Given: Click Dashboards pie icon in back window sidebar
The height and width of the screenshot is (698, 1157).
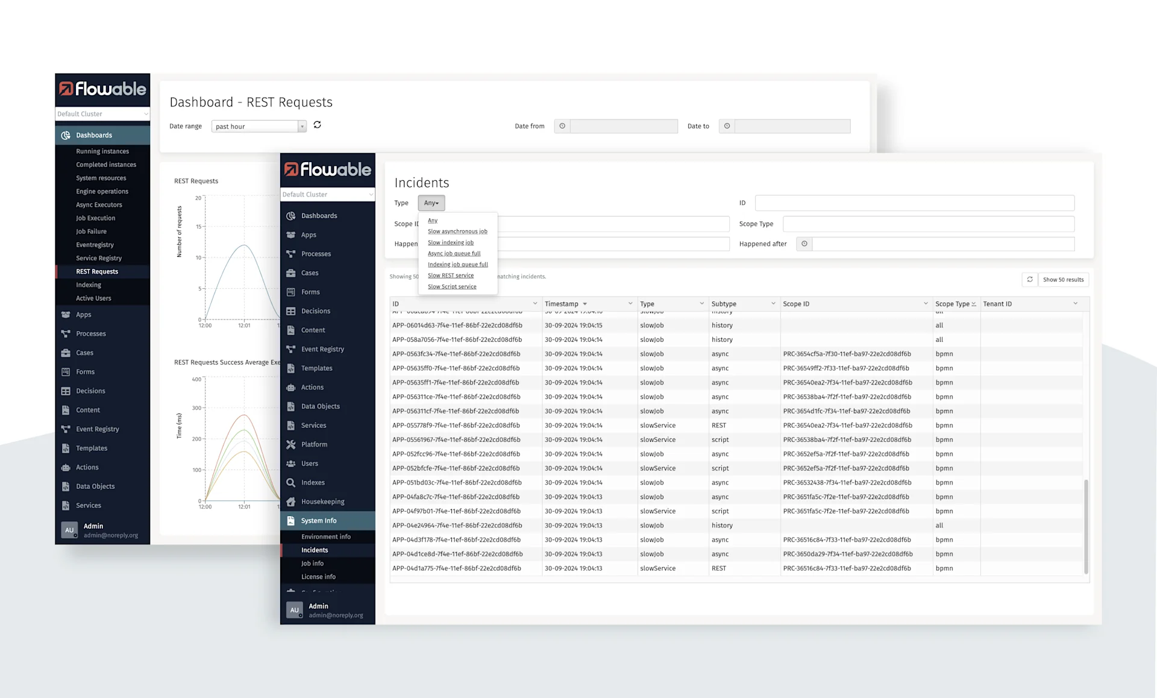Looking at the screenshot, I should click(66, 136).
